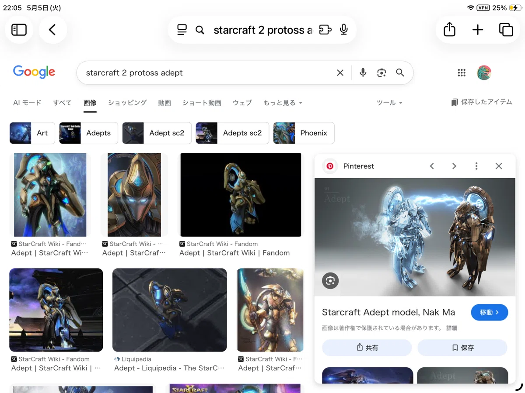Click the 移動 visit button
Screen dimensions: 525x393
coord(489,312)
